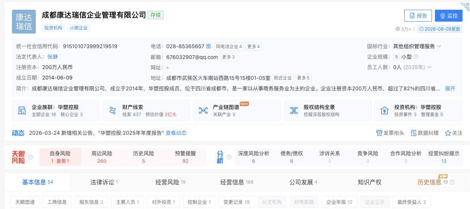Click the help icon next to 分析

click(x=229, y=157)
